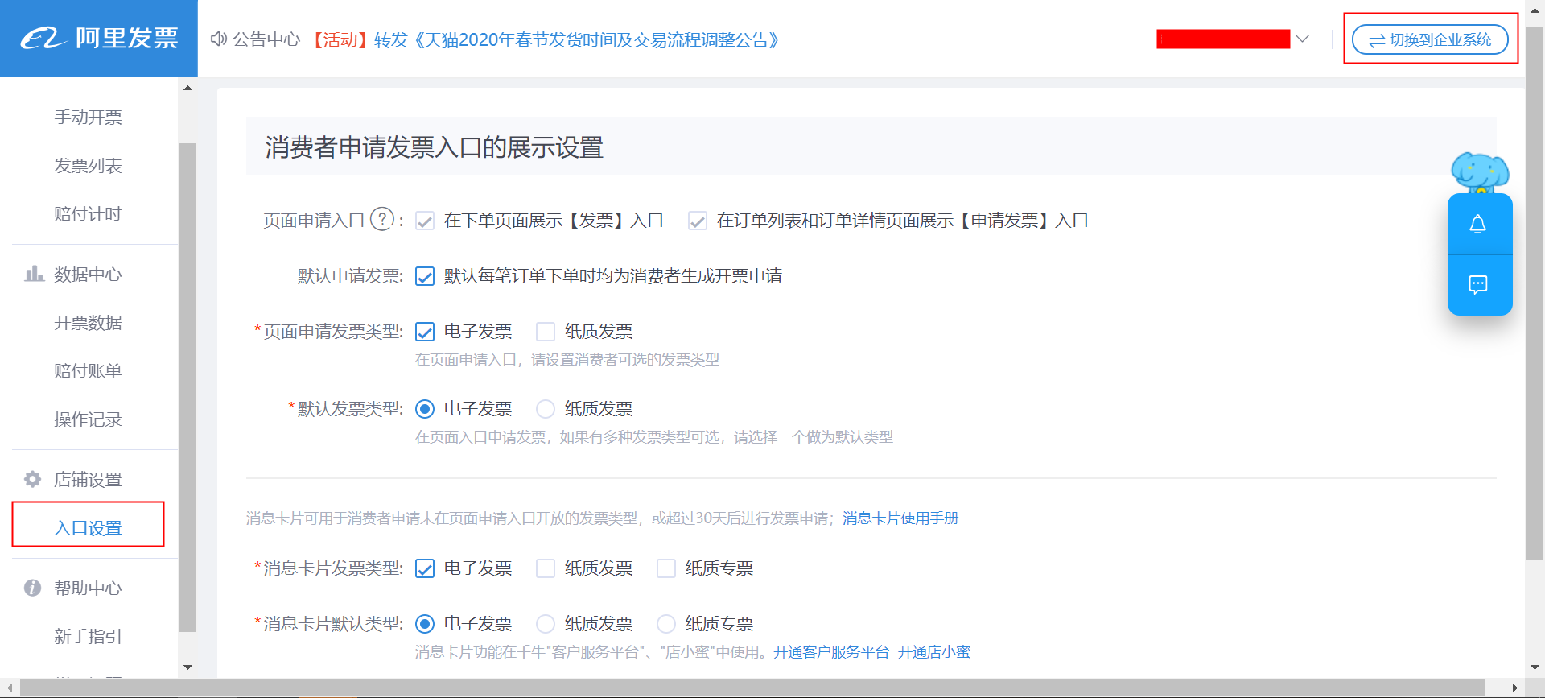Open notifications via the bell icon
Image resolution: width=1545 pixels, height=698 pixels.
[x=1478, y=225]
